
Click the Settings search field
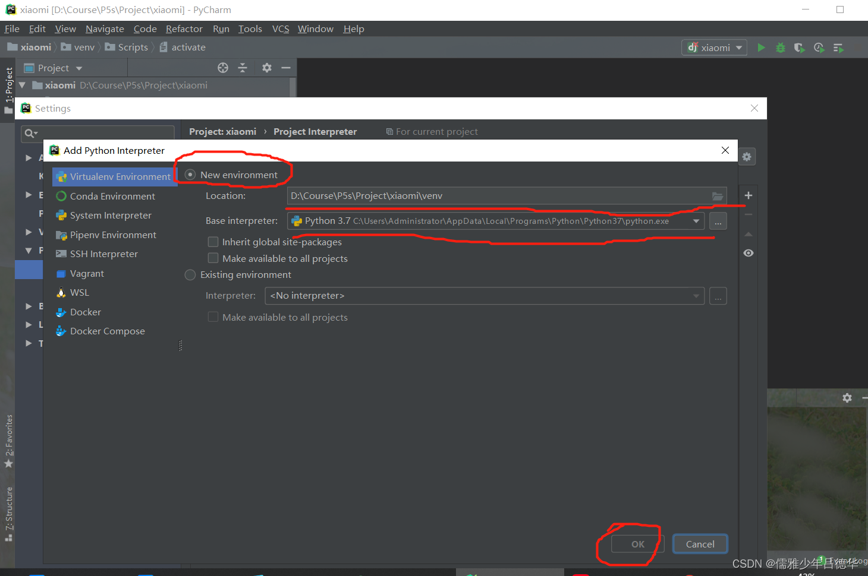click(98, 133)
